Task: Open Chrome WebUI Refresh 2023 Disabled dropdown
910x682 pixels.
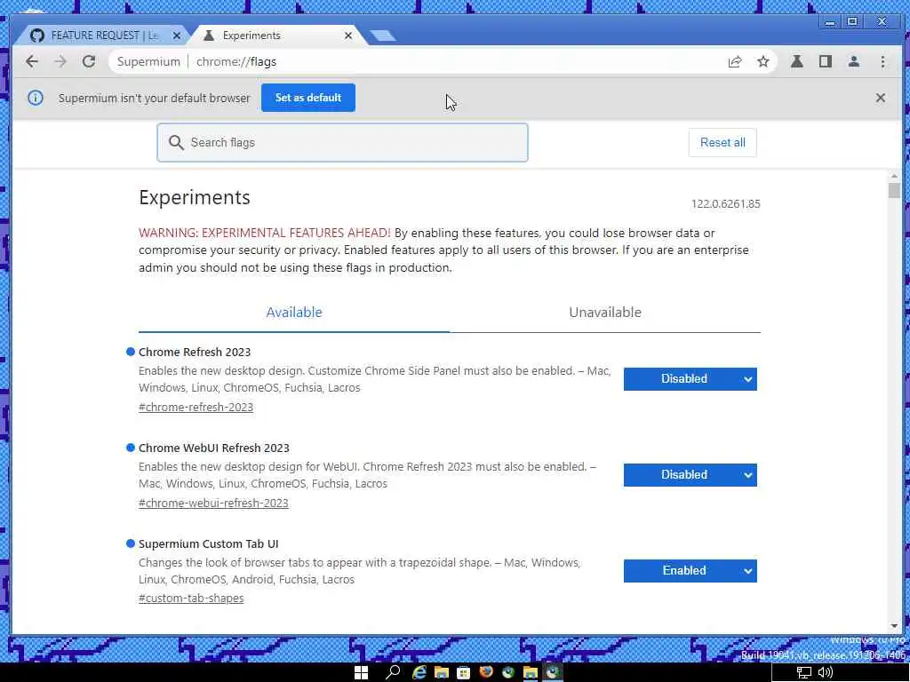Action: click(x=690, y=475)
